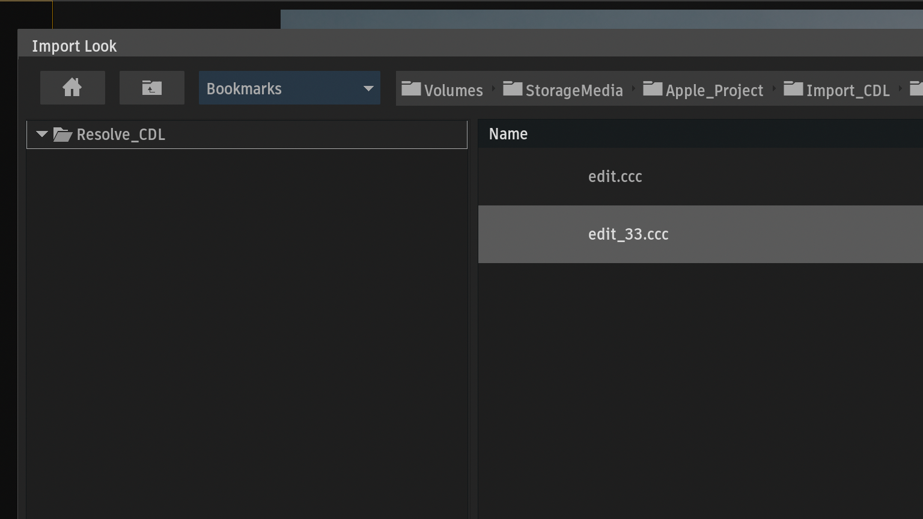
Task: Select the Resolve_CDL folder label in tree
Action: pos(121,135)
